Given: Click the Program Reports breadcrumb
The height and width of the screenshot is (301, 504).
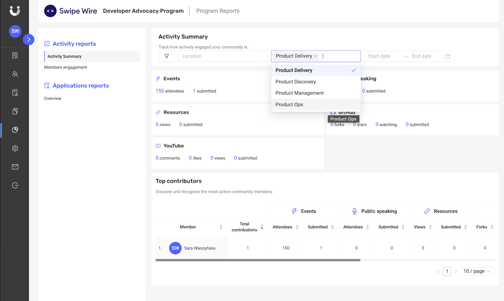Looking at the screenshot, I should coord(218,11).
